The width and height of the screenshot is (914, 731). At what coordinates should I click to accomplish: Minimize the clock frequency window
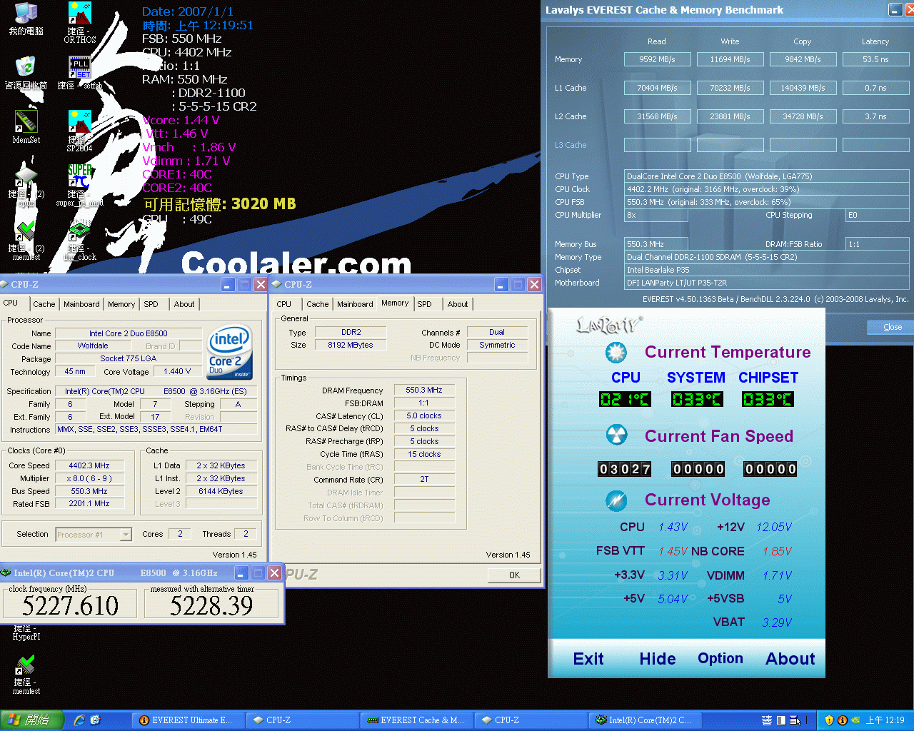(241, 573)
